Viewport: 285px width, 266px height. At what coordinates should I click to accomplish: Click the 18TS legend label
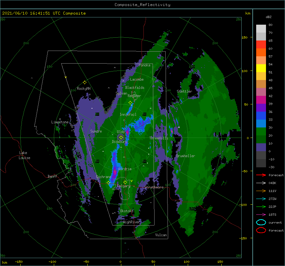click(x=272, y=215)
